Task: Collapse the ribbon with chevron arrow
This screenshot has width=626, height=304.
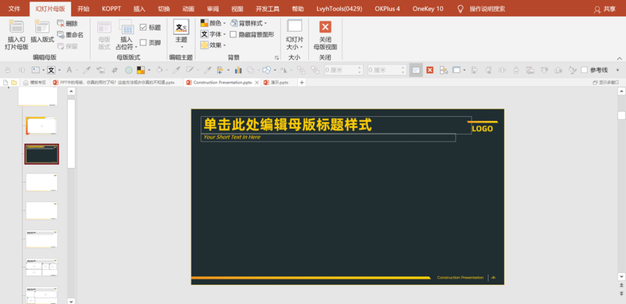Action: 619,58
